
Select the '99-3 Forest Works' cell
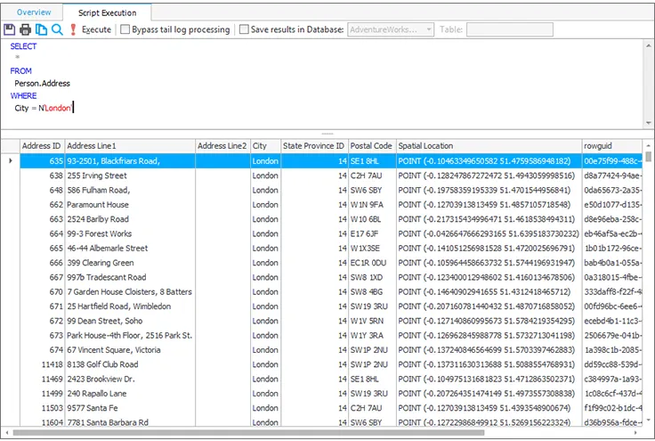pos(130,233)
